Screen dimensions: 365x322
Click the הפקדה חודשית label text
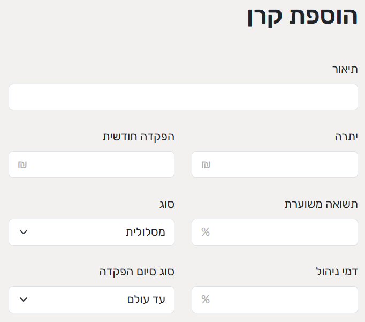(139, 137)
